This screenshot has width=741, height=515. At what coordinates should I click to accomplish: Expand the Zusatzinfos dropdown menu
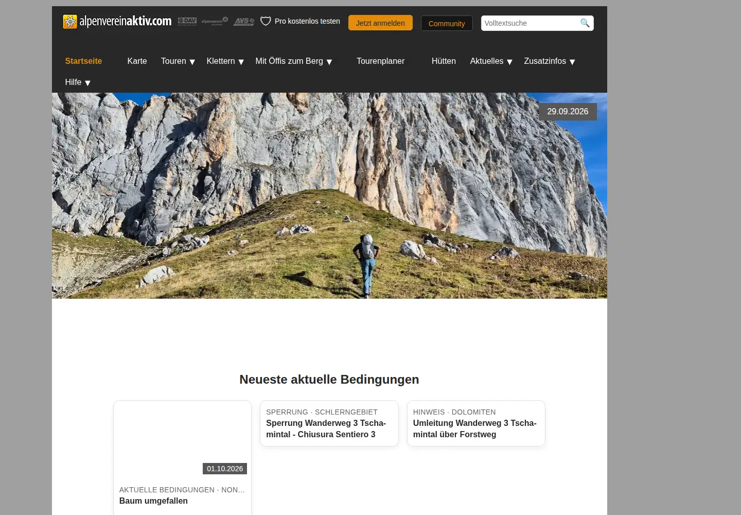coord(550,61)
